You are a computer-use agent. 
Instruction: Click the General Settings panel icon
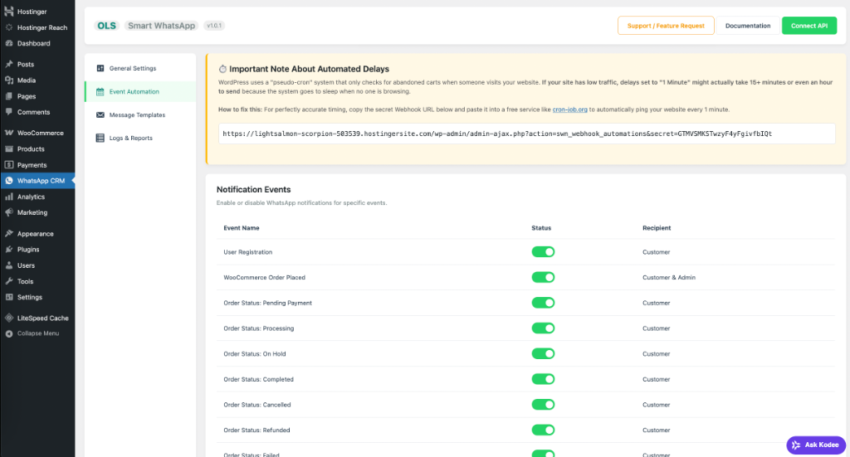100,68
